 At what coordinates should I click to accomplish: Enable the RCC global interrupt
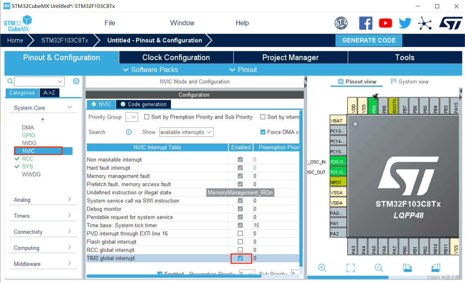(x=240, y=250)
